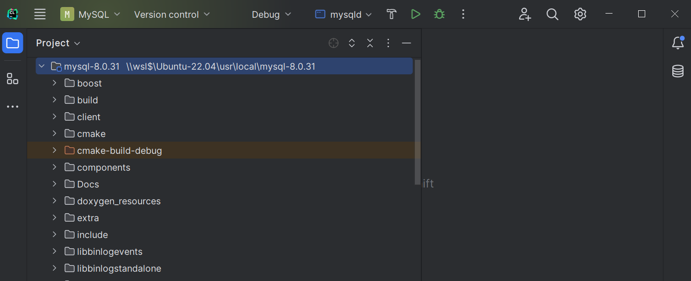Show more tool windows ellipsis

(13, 107)
